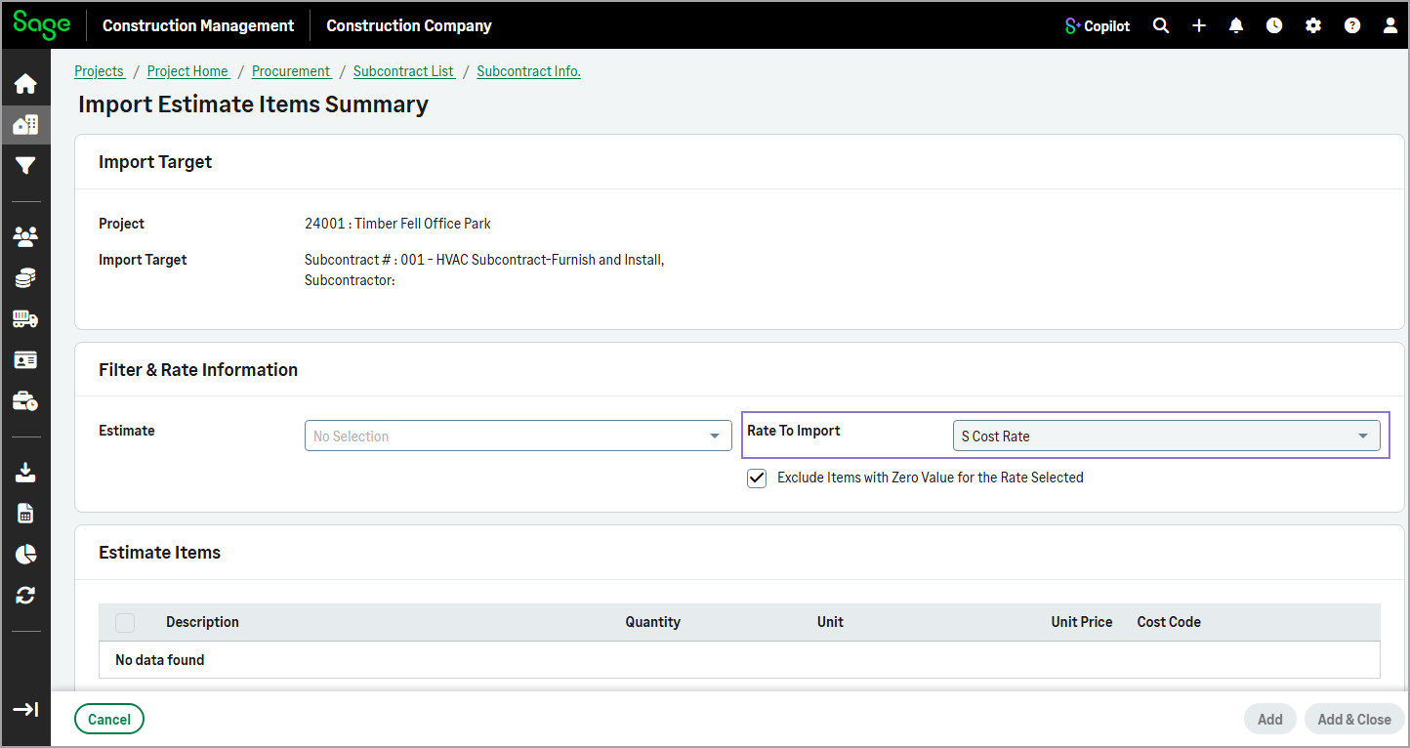
Task: Click the Estimate Items heading
Action: pos(159,553)
